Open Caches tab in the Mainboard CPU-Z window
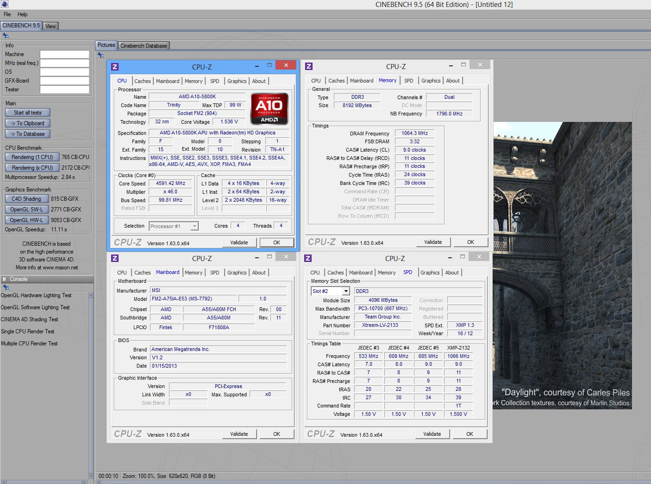Image resolution: width=651 pixels, height=484 pixels. point(142,273)
